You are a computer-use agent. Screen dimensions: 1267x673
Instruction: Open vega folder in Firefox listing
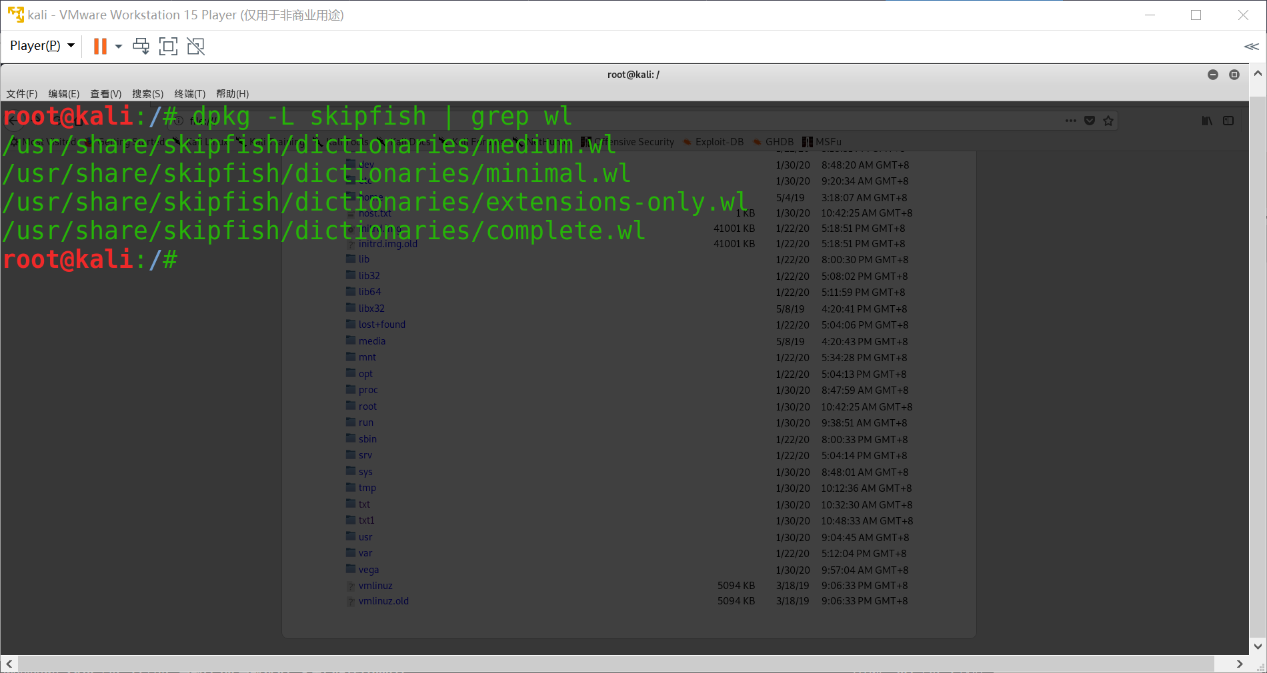pyautogui.click(x=369, y=570)
